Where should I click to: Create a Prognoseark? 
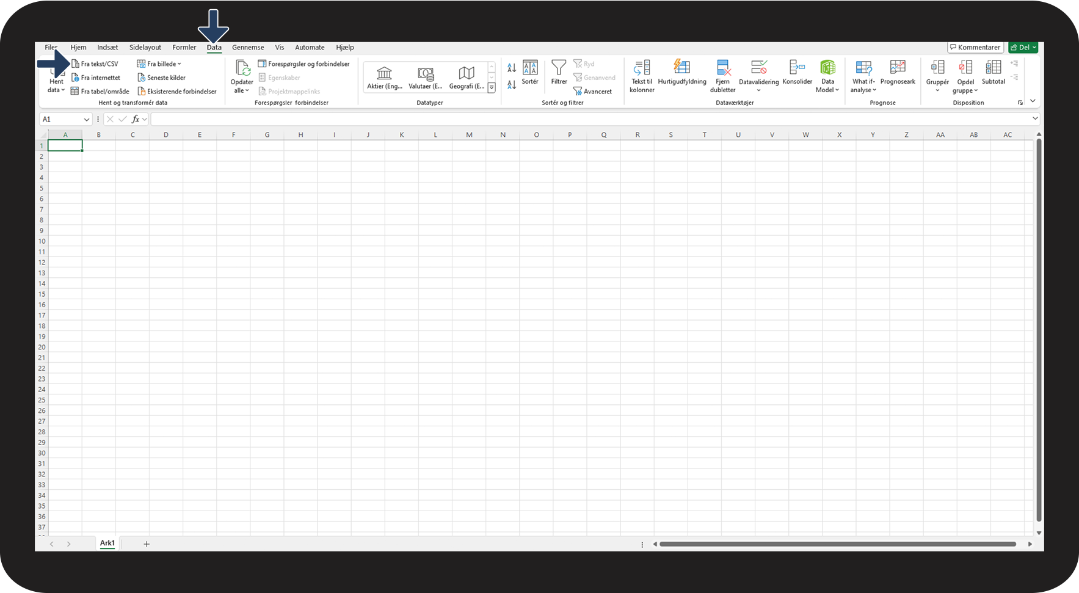pos(898,73)
